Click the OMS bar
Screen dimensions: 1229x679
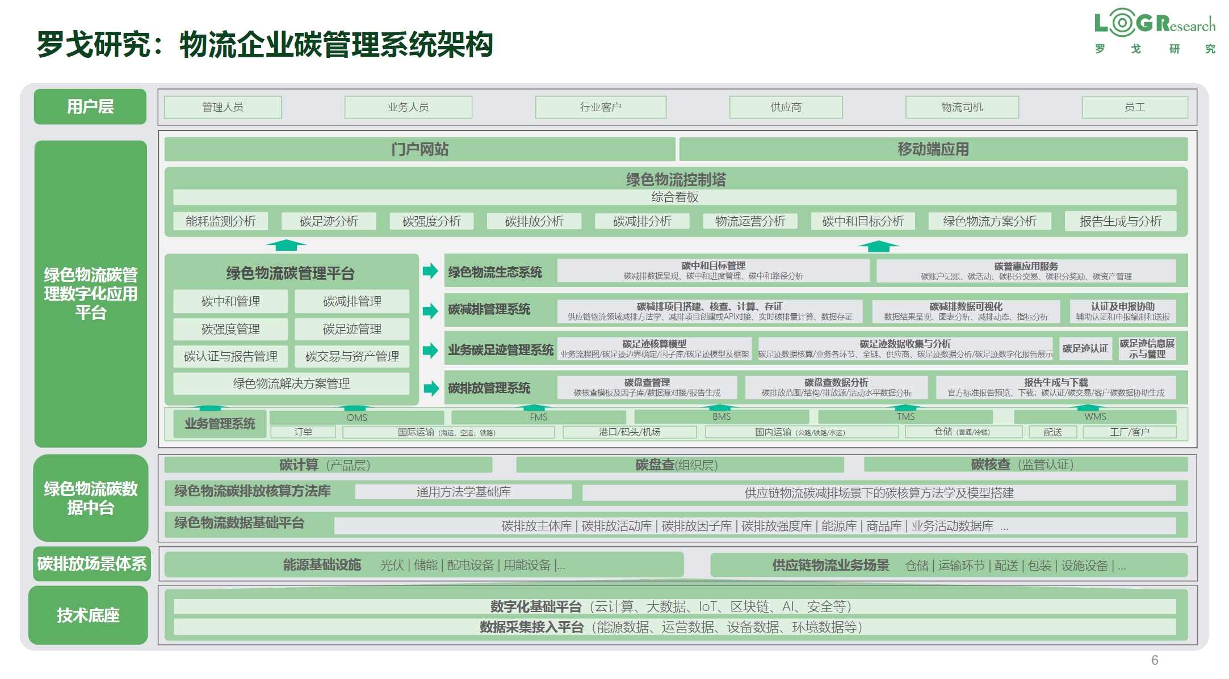tap(356, 417)
